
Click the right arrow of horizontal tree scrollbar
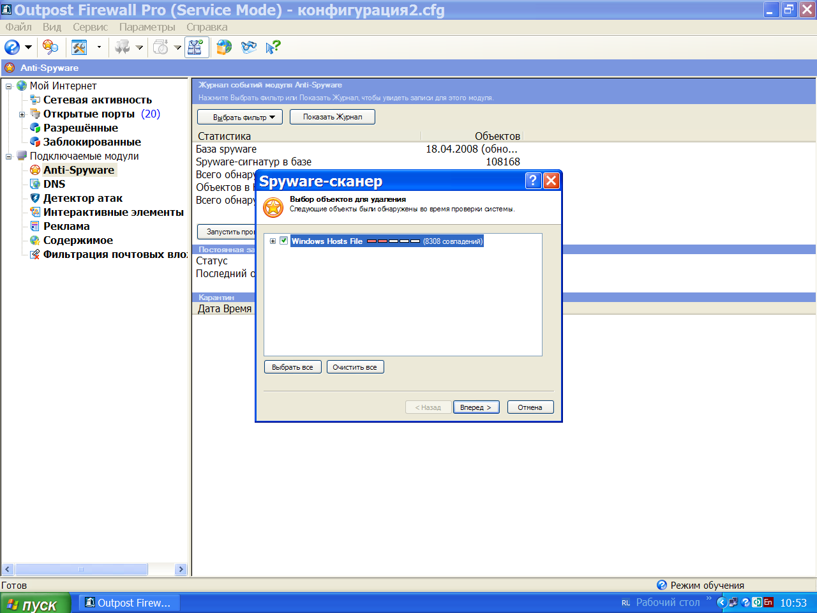pos(181,569)
